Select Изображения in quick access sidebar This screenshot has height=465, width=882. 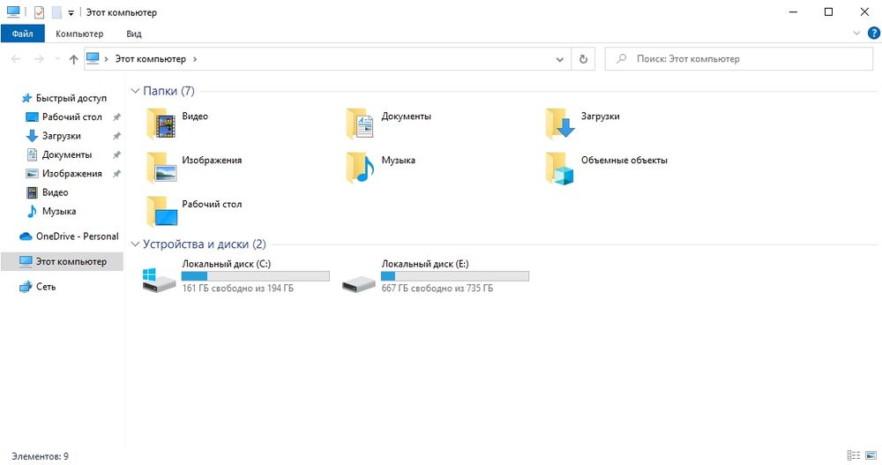click(x=71, y=174)
